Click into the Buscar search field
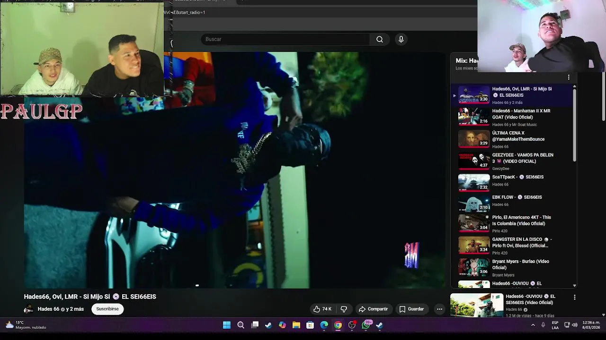606x340 pixels. pos(285,39)
